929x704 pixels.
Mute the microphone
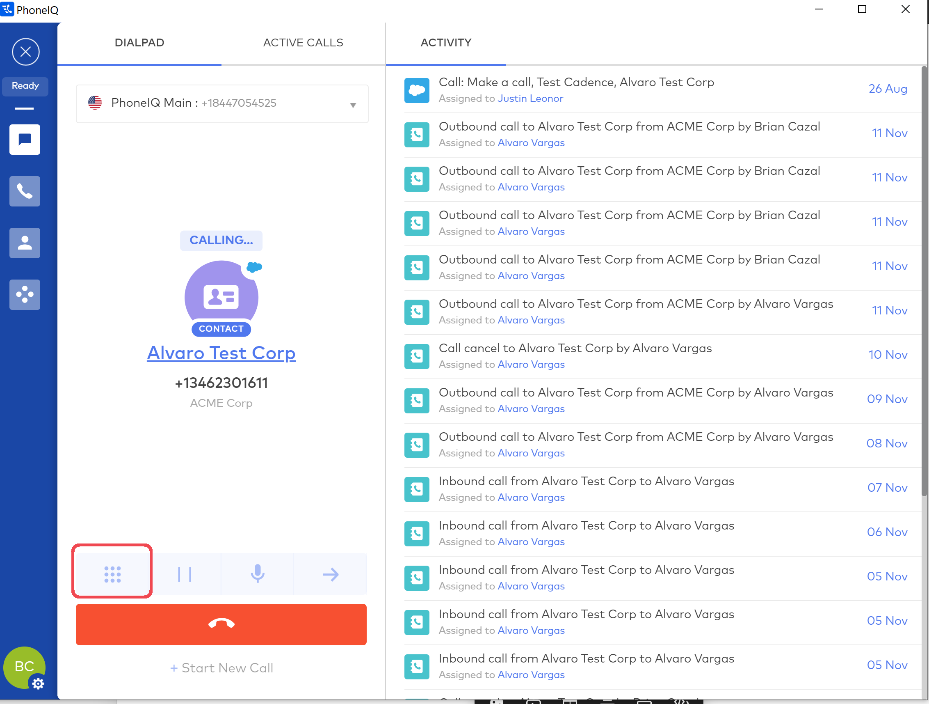(x=258, y=574)
